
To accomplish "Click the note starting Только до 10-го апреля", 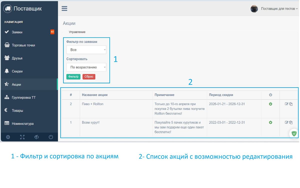I will click(x=180, y=109).
